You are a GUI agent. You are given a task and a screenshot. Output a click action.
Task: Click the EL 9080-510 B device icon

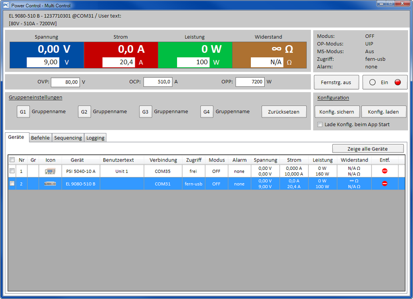coord(50,184)
